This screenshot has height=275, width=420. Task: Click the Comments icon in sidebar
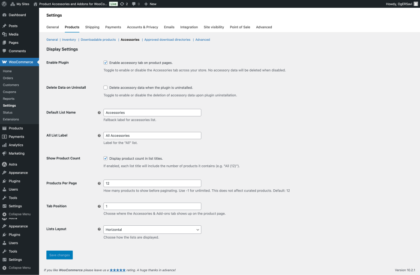click(4, 51)
